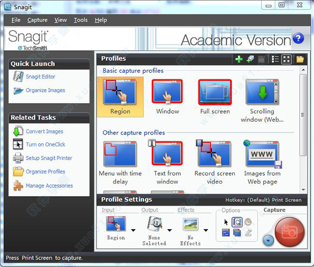The height and width of the screenshot is (267, 314).
Task: Toggle the preview in editor option
Action: click(237, 222)
